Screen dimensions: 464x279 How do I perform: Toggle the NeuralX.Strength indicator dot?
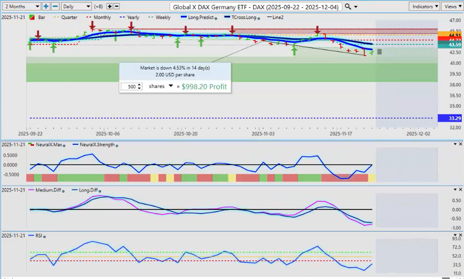point(117,145)
